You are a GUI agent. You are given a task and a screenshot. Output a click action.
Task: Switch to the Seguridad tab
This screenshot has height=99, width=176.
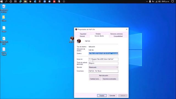click(83, 34)
